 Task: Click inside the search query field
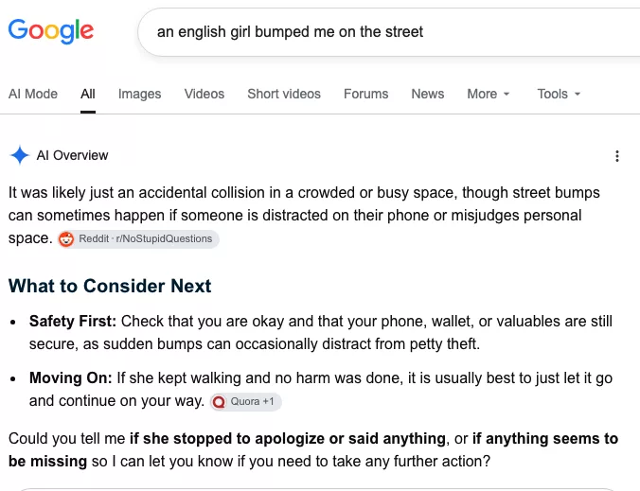click(x=389, y=32)
